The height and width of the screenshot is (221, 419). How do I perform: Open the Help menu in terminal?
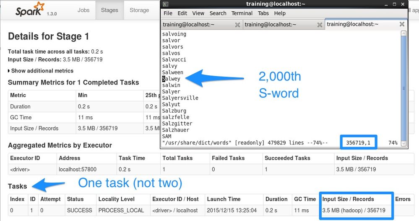pos(280,13)
